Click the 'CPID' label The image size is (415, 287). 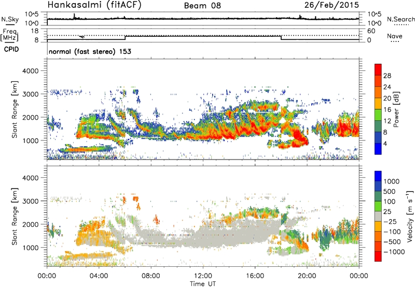11,49
